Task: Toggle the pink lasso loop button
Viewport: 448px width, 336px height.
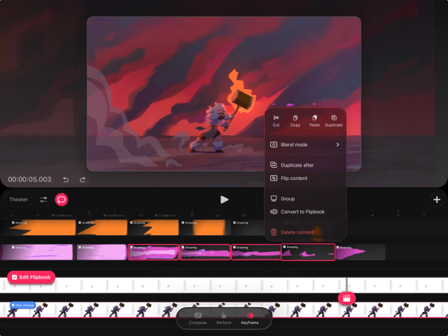Action: [x=62, y=199]
